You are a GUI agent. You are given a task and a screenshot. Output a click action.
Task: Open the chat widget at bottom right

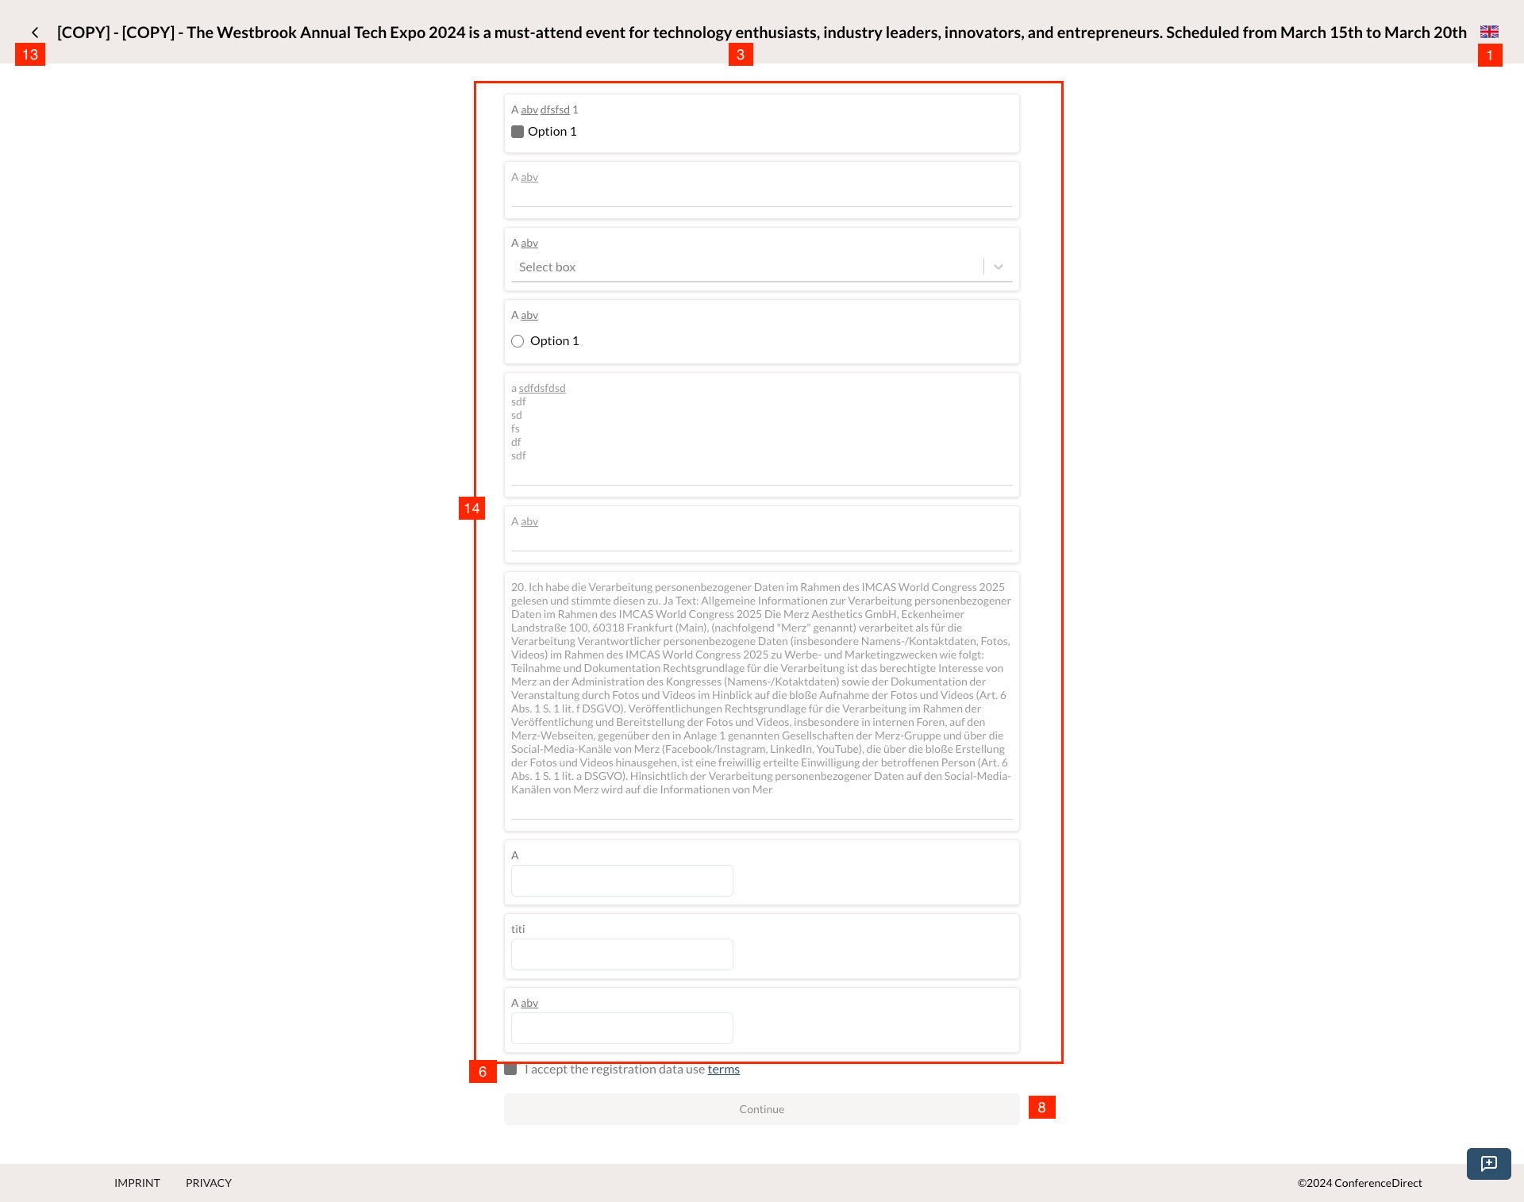[1488, 1164]
